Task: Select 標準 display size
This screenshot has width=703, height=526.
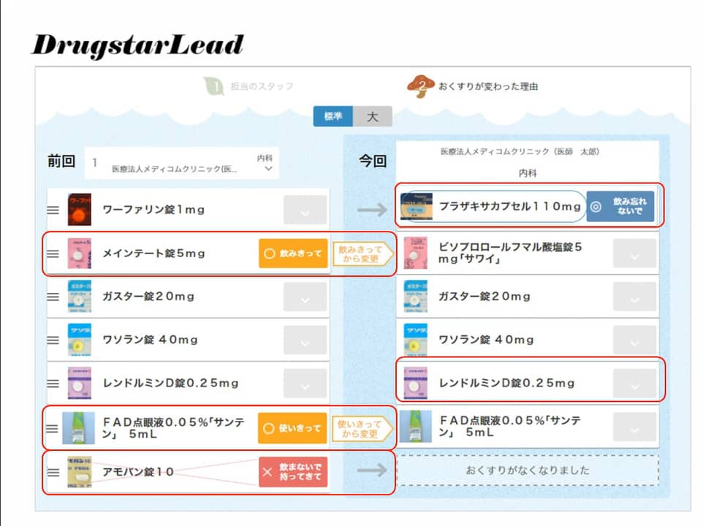Action: pyautogui.click(x=333, y=116)
